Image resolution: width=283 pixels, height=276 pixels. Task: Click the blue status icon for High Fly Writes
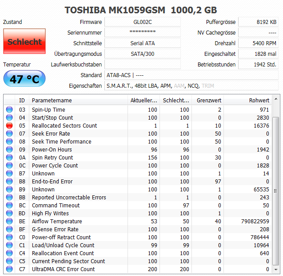(x=9, y=214)
